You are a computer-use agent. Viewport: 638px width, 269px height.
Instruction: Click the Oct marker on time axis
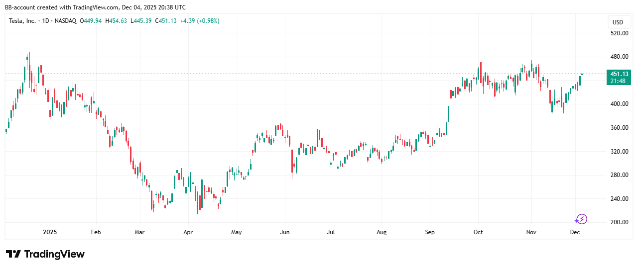pyautogui.click(x=478, y=232)
